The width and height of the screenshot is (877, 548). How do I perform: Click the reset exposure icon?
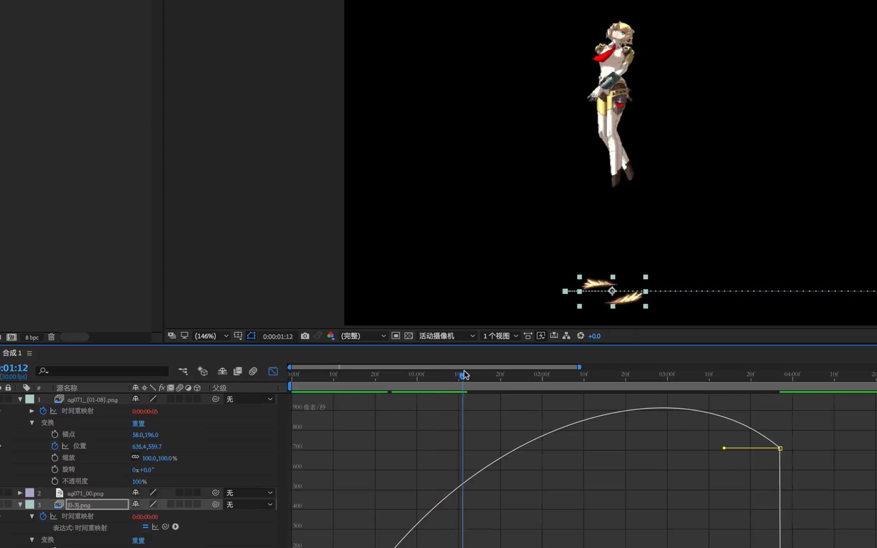point(580,336)
